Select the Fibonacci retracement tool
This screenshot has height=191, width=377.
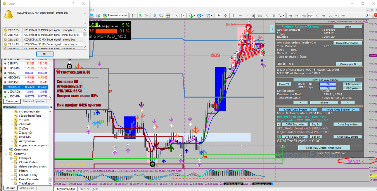click(x=260, y=15)
